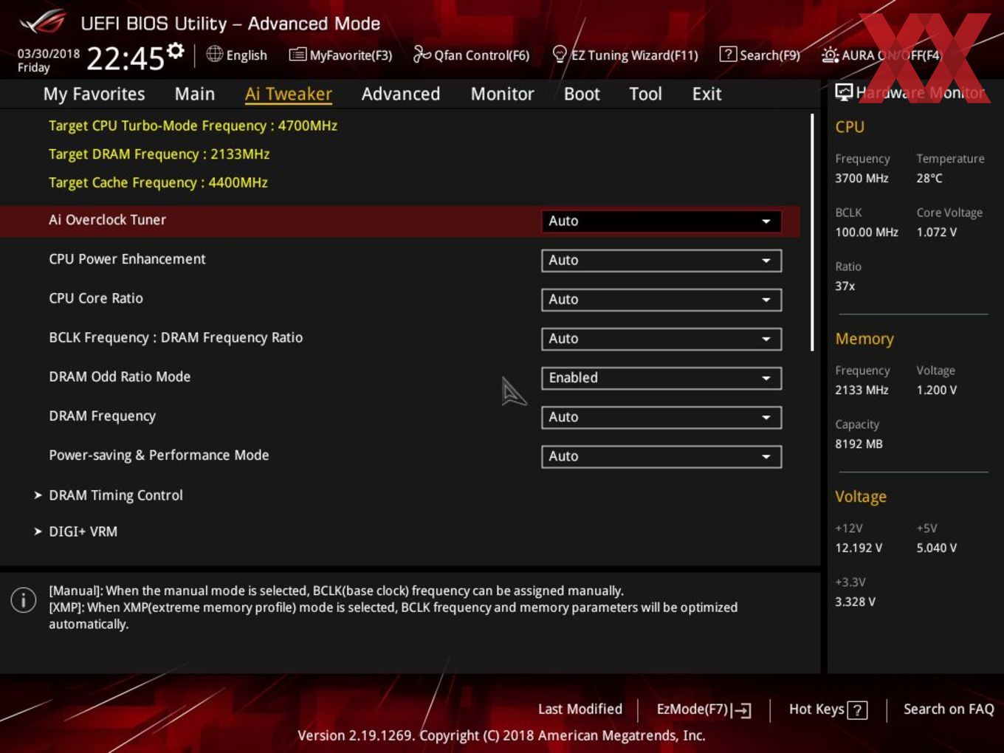Click memory capacity 8192 MB

point(859,444)
